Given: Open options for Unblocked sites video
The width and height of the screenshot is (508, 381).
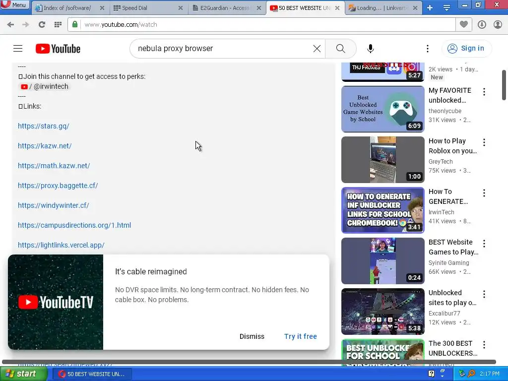Looking at the screenshot, I should tap(484, 294).
